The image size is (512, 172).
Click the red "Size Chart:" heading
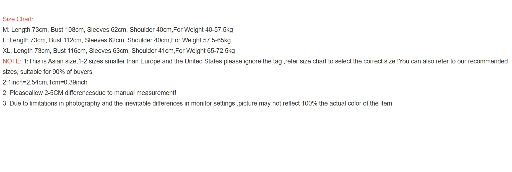point(18,19)
